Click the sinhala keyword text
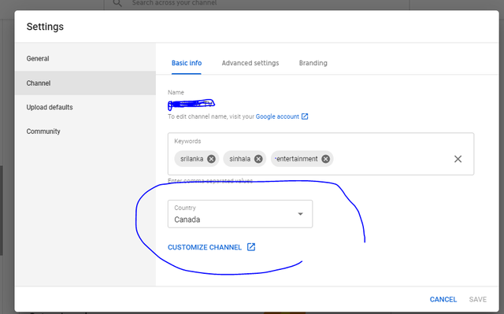The height and width of the screenshot is (314, 504). click(239, 159)
